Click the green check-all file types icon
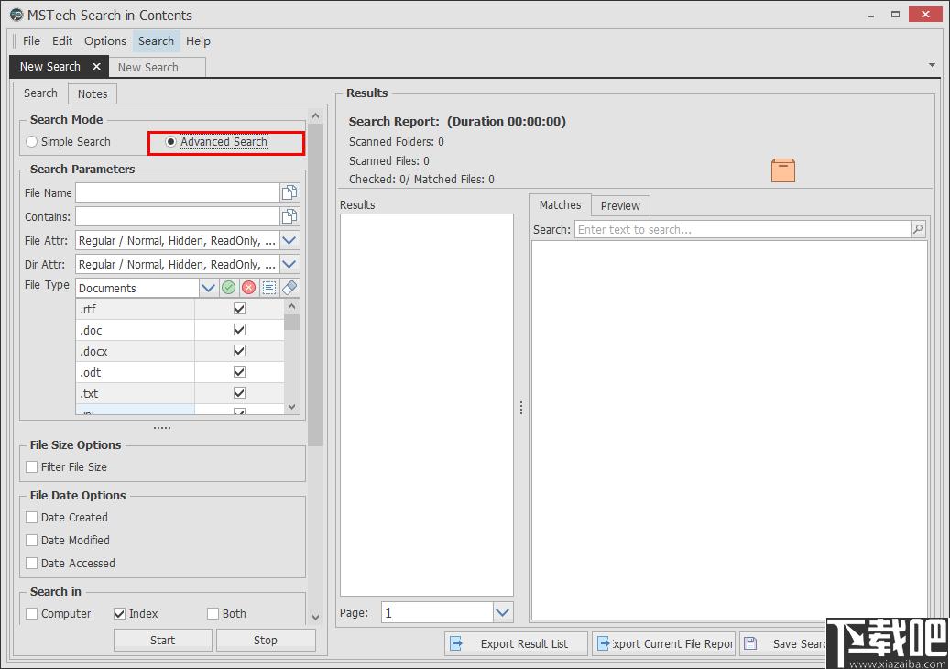The width and height of the screenshot is (950, 669). (229, 288)
